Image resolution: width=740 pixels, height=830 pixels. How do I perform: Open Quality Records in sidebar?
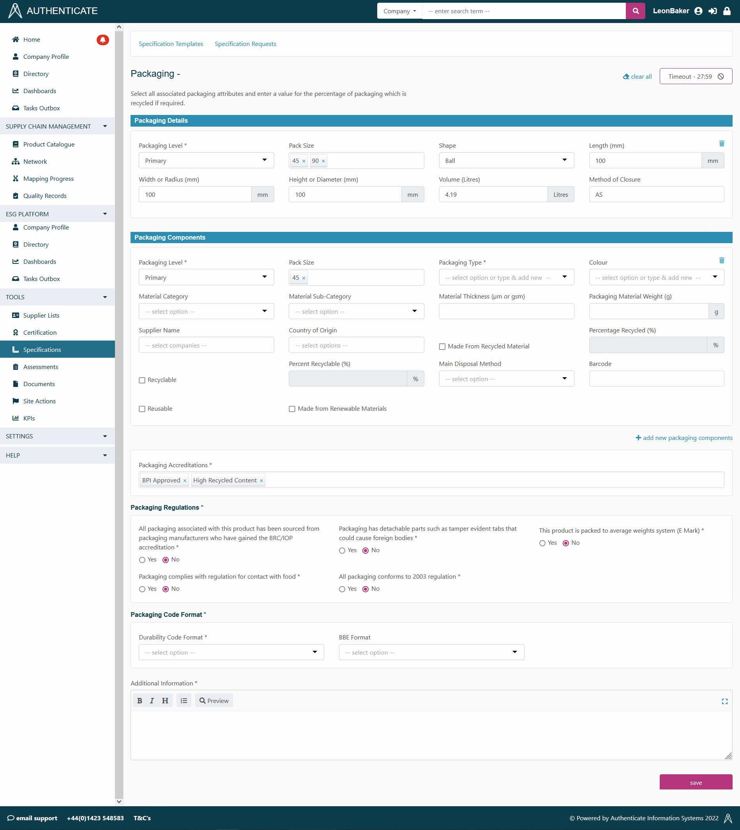45,196
